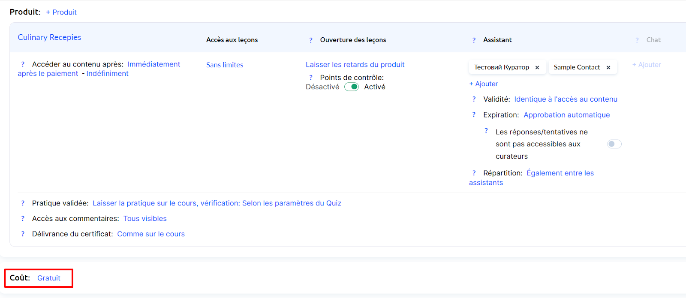
Task: Remove Тестовий Куратор assistant tag
Action: 537,68
